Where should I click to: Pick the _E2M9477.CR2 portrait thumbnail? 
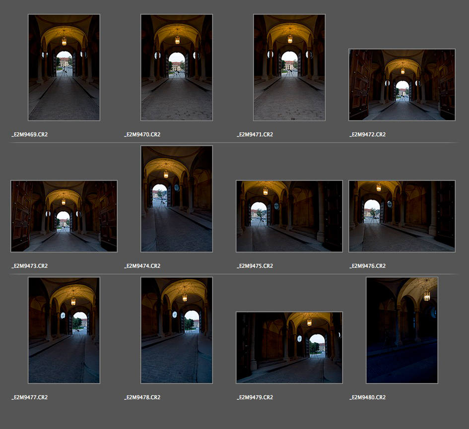coord(64,330)
